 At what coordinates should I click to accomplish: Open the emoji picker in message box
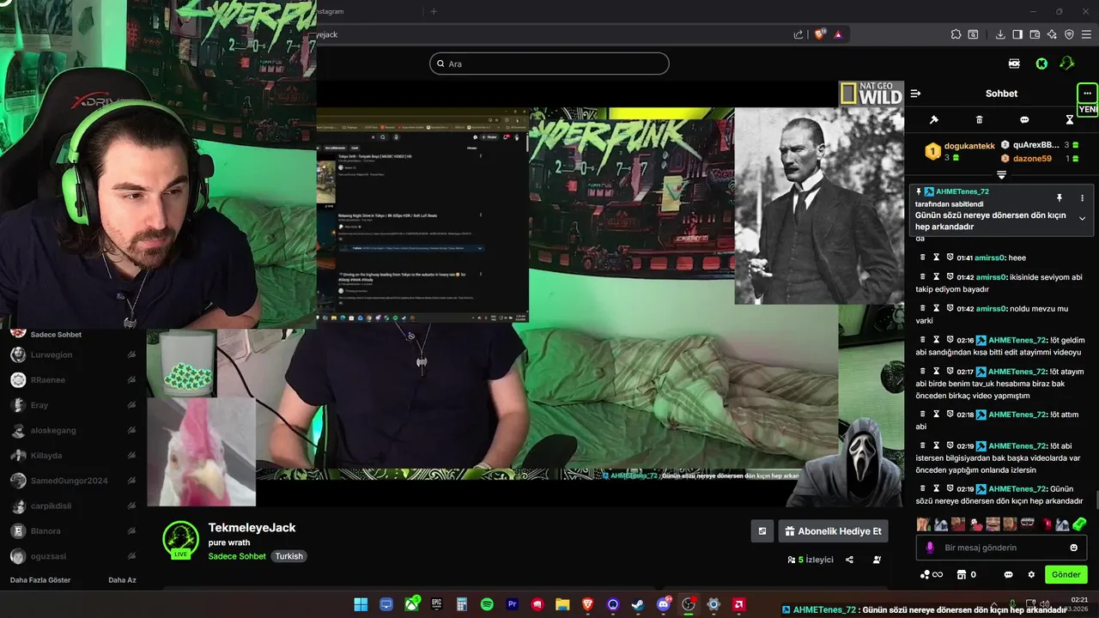1073,548
